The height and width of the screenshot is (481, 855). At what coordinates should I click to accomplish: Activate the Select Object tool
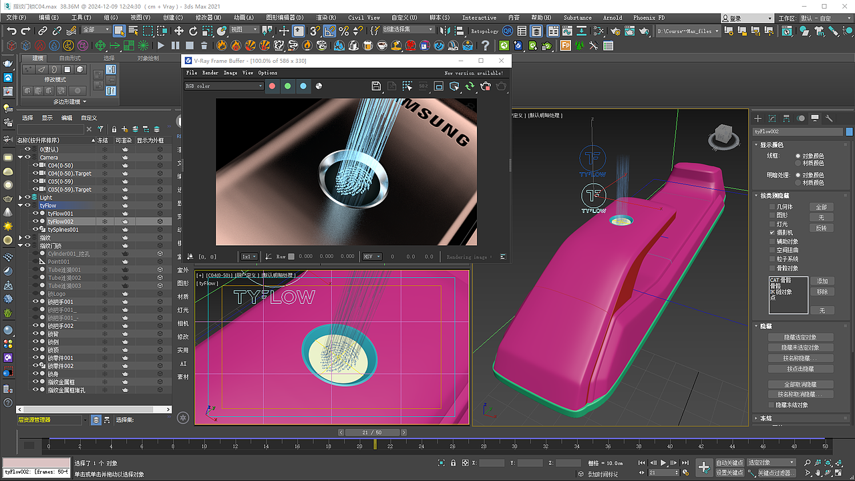tap(119, 31)
